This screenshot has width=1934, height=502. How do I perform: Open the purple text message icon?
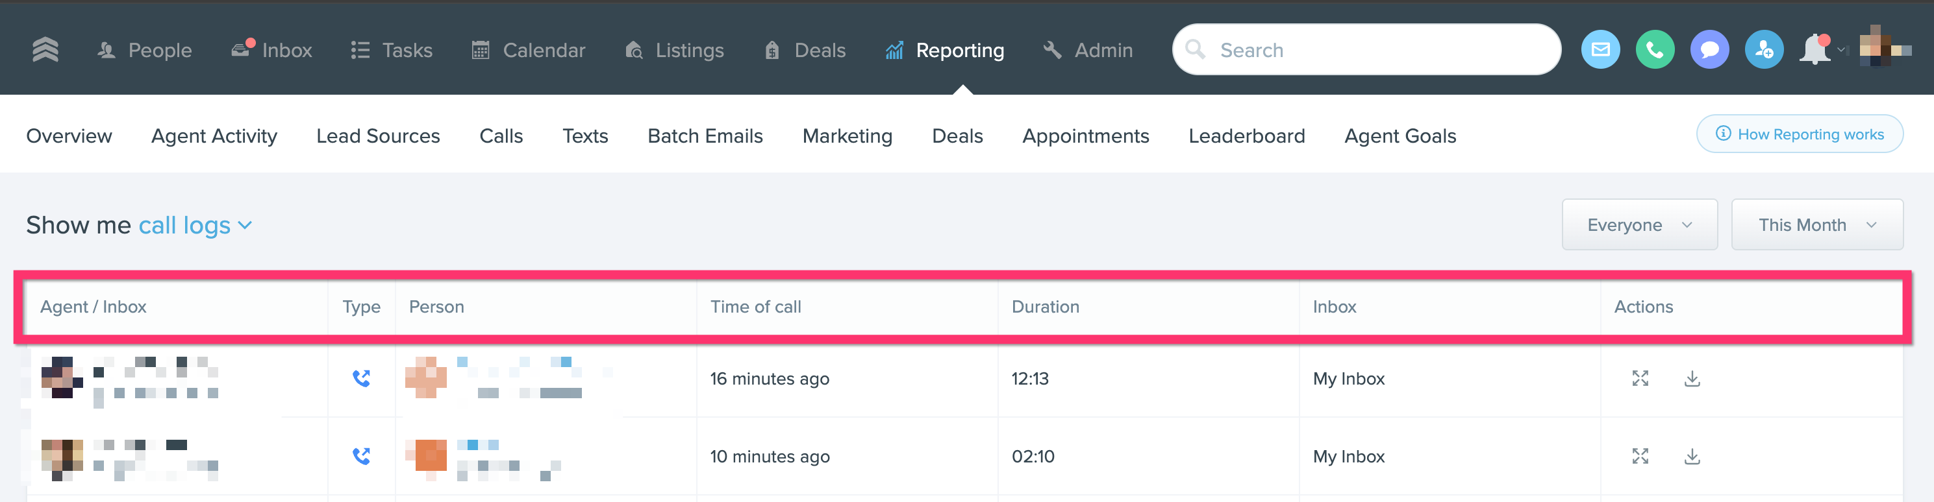[1709, 49]
